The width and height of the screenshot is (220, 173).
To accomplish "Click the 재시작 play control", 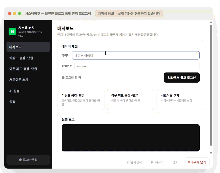I will tap(157, 162).
